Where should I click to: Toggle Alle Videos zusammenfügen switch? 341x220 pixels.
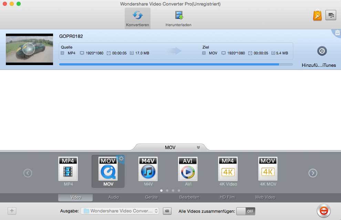coord(246,211)
